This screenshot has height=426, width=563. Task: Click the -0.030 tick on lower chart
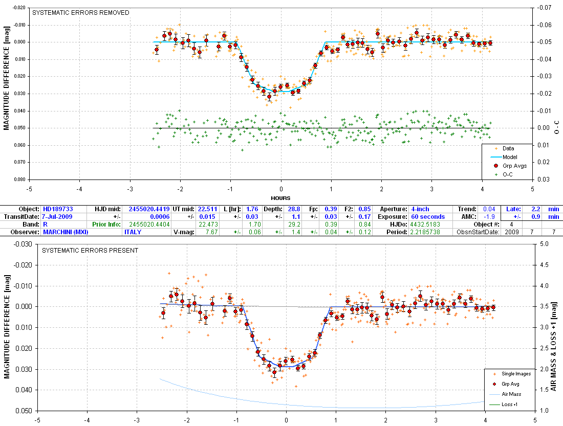pyautogui.click(x=23, y=244)
